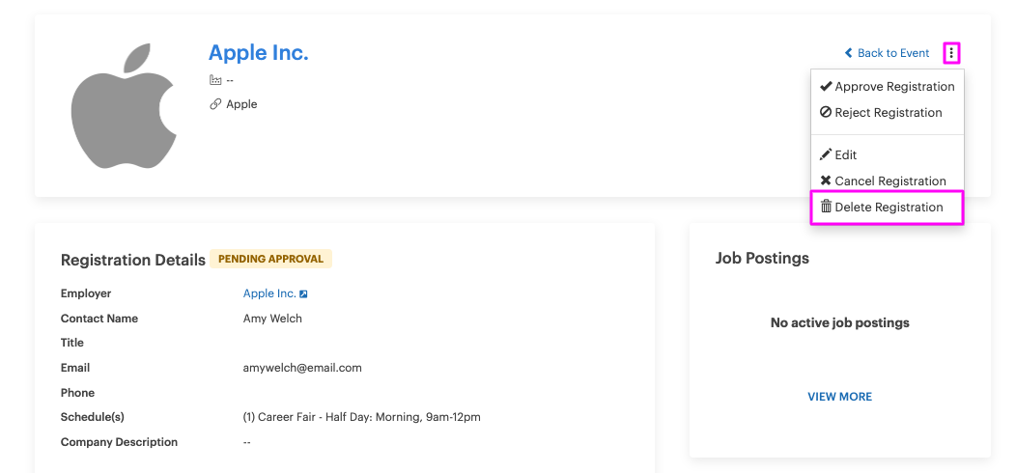Click the checkmark icon beside Approve Registration

pos(826,86)
